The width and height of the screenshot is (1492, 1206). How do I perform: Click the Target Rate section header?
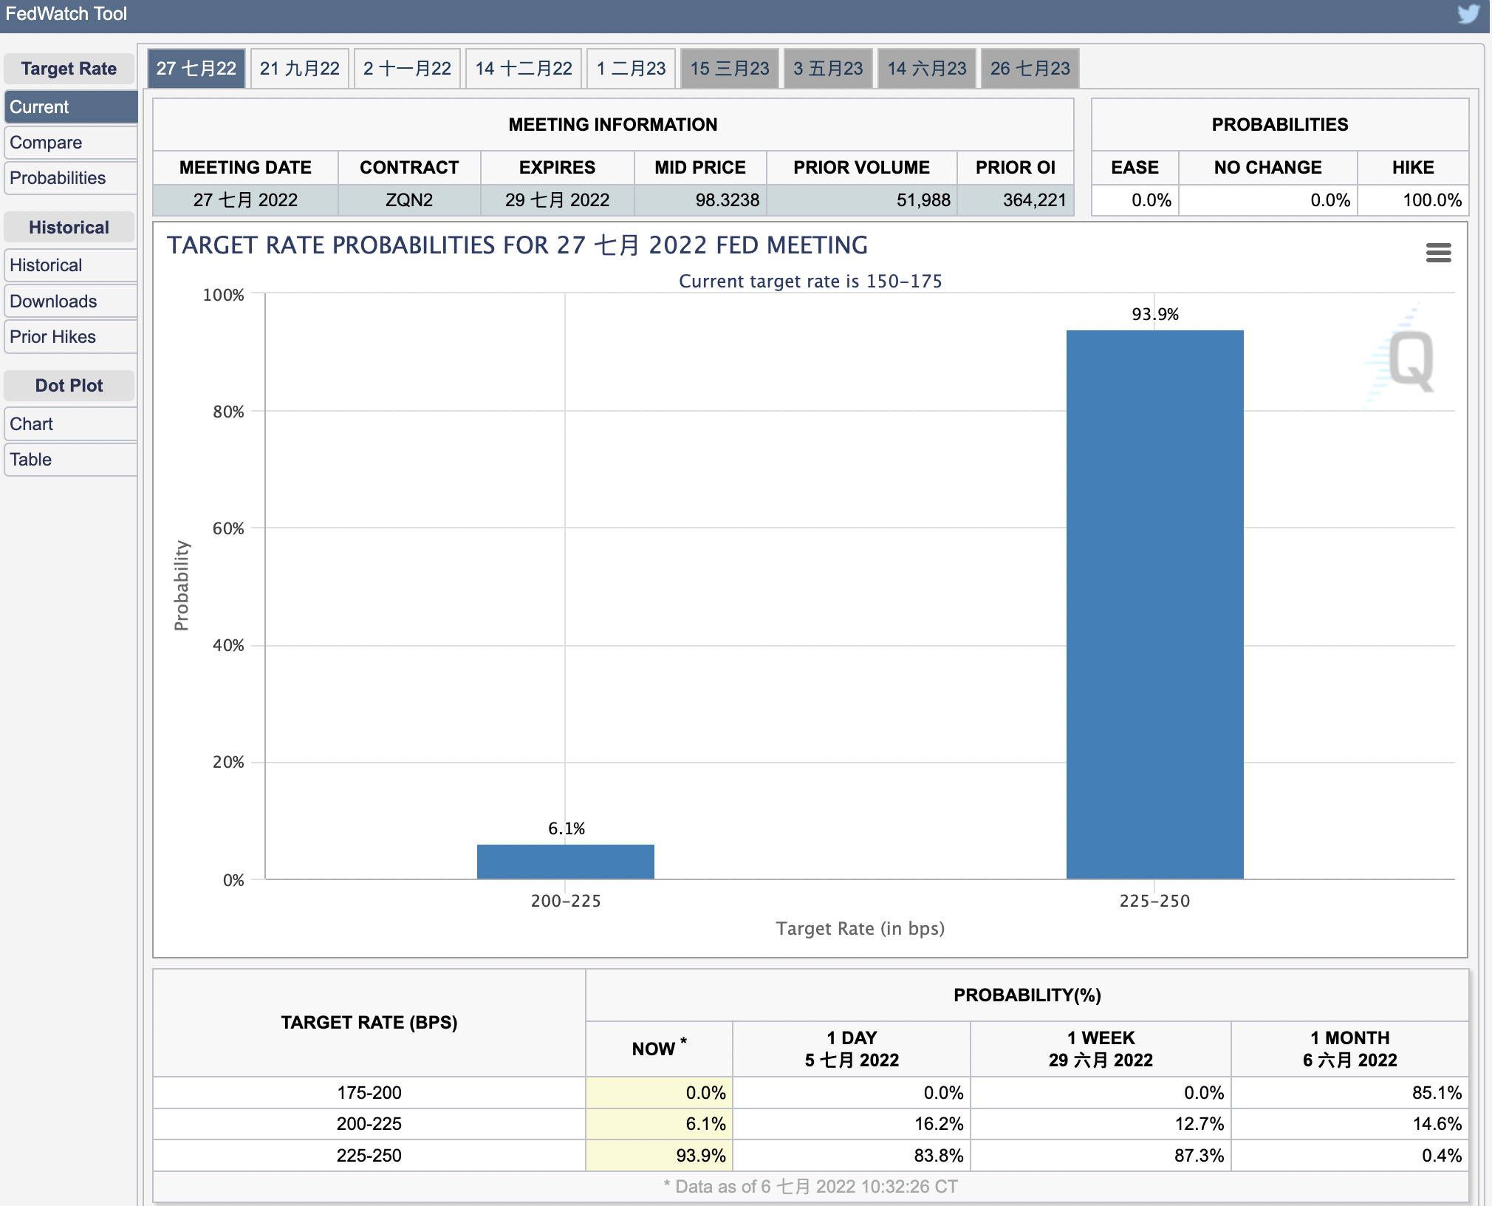(69, 69)
